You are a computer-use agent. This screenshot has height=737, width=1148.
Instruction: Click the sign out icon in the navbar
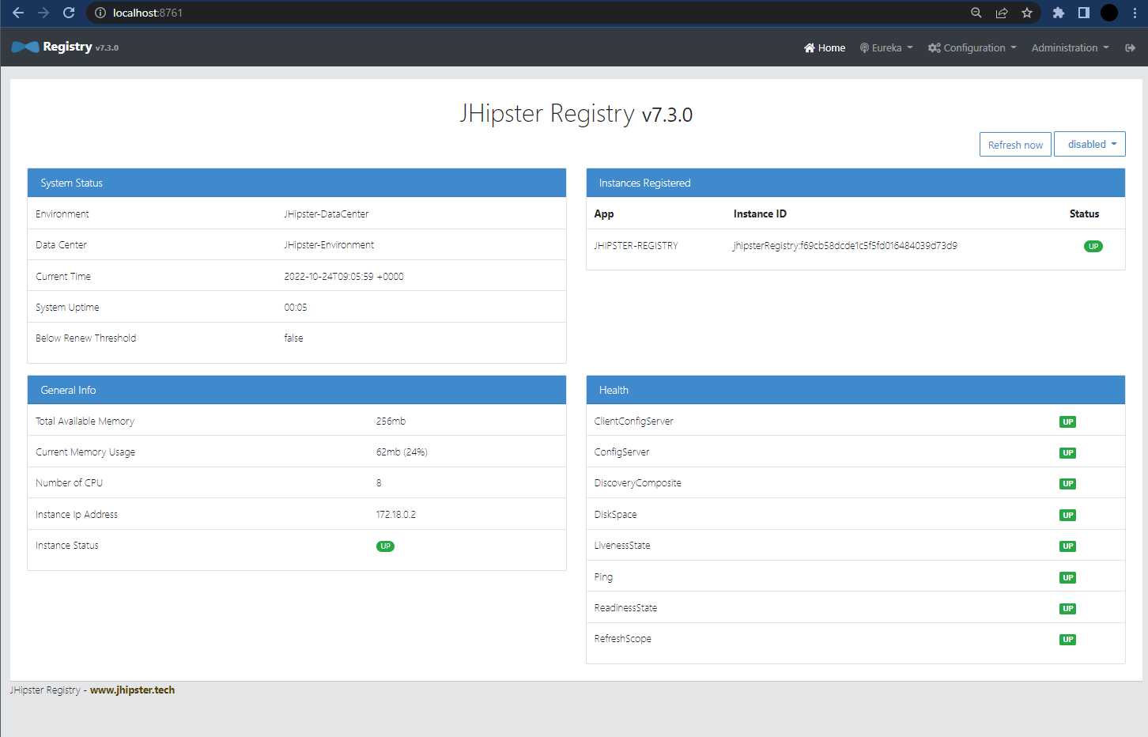[1131, 48]
